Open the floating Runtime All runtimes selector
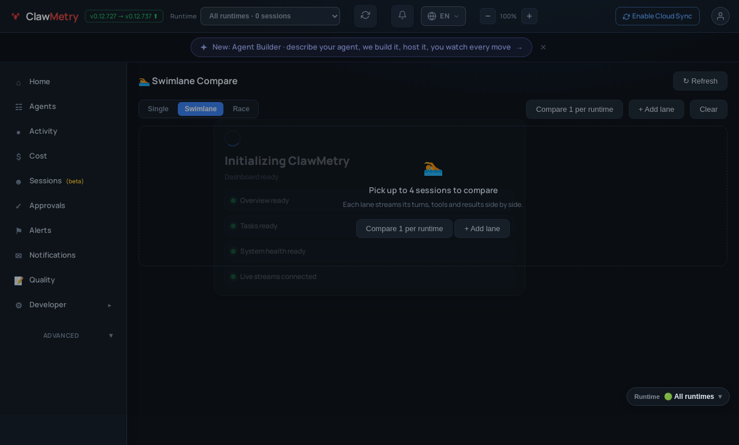 [x=678, y=397]
